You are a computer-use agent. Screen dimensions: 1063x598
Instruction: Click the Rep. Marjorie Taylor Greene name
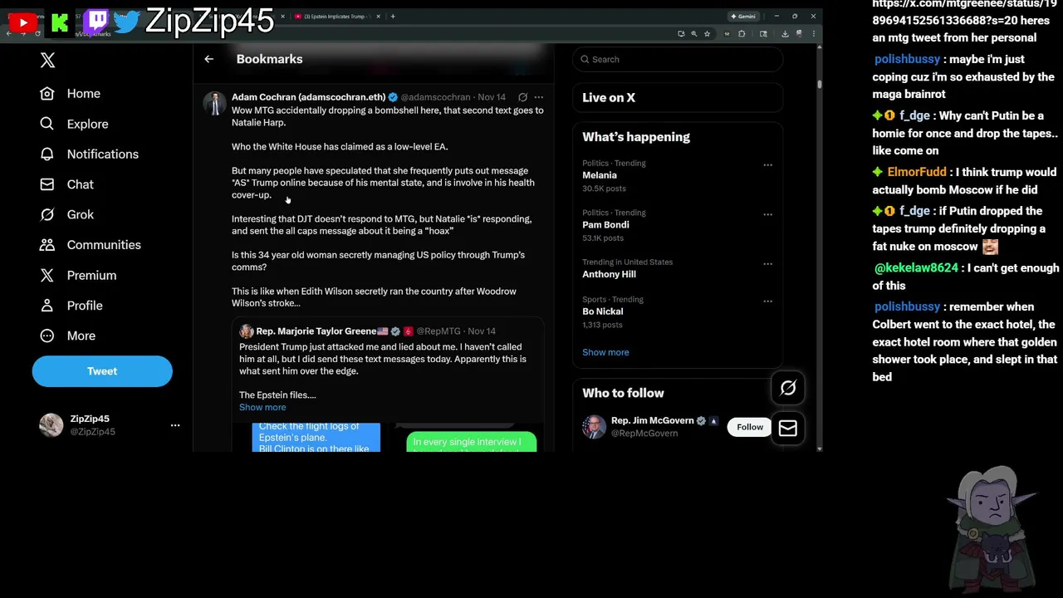click(x=316, y=331)
